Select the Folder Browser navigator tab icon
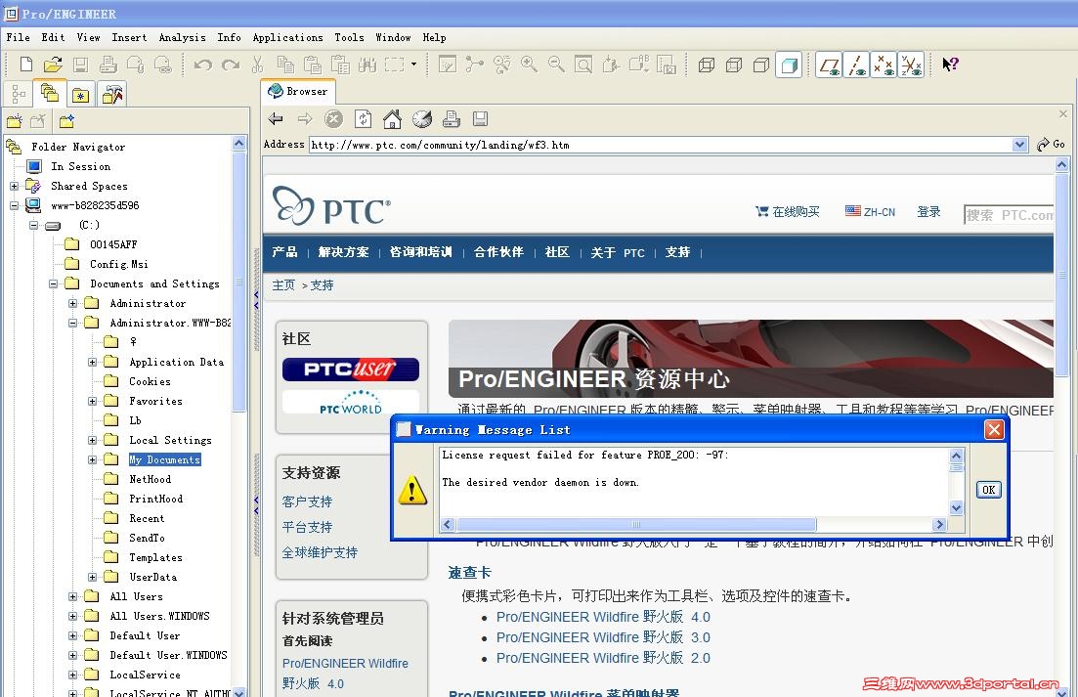This screenshot has height=697, width=1078. pyautogui.click(x=50, y=93)
